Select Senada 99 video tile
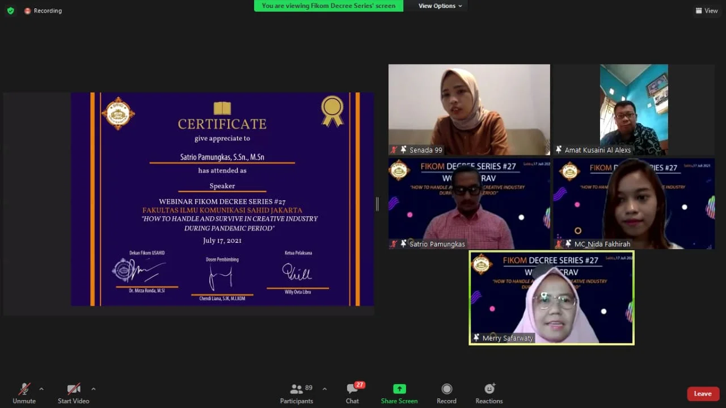Viewport: 726px width, 408px height. (469, 110)
